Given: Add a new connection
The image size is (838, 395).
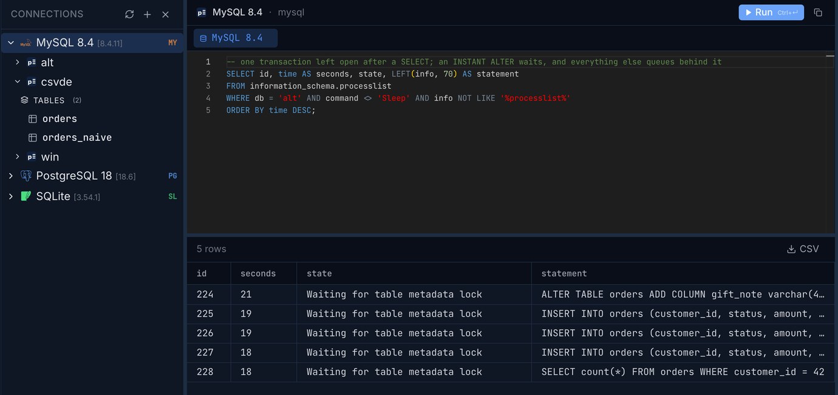Looking at the screenshot, I should pyautogui.click(x=147, y=14).
